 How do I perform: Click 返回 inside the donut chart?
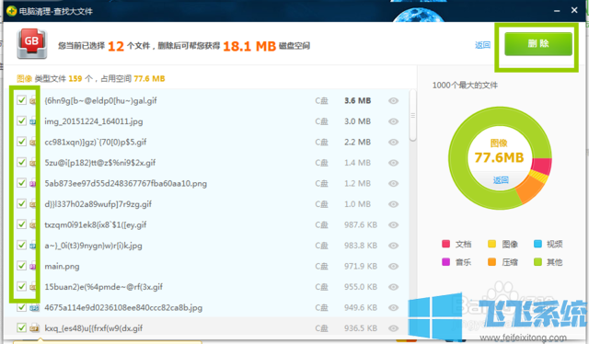[501, 180]
